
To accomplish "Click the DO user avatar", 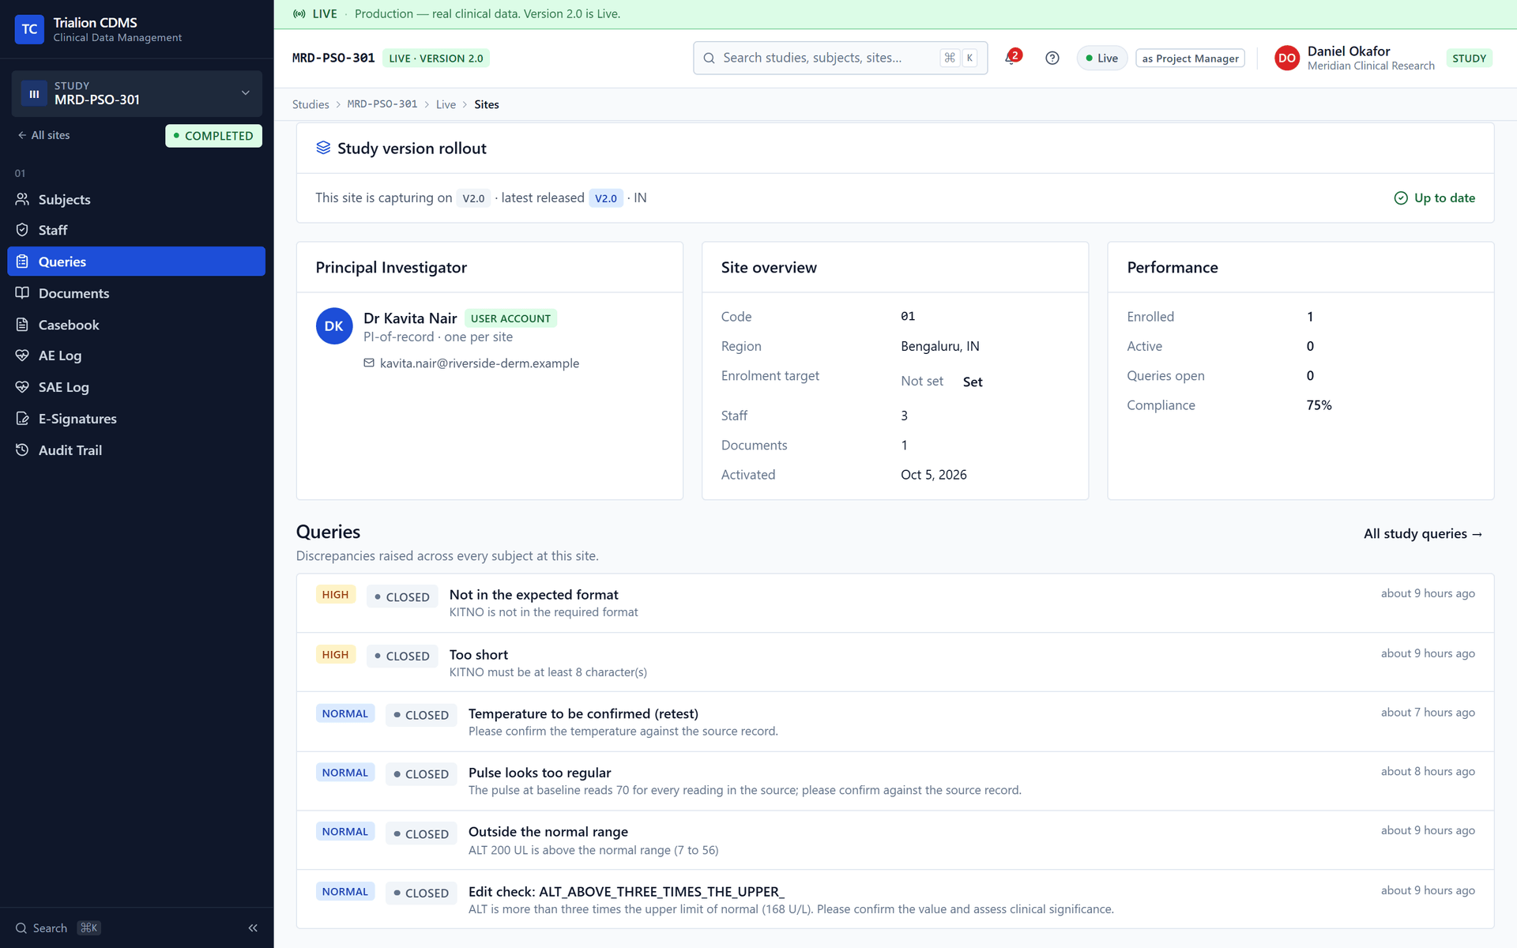I will [1286, 58].
